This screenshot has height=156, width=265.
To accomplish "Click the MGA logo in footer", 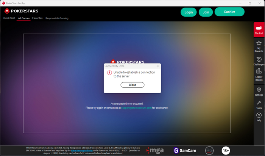I will [154, 150].
